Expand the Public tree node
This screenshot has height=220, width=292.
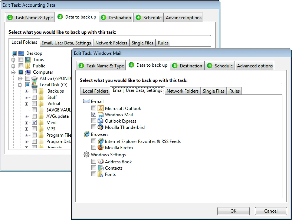13,66
